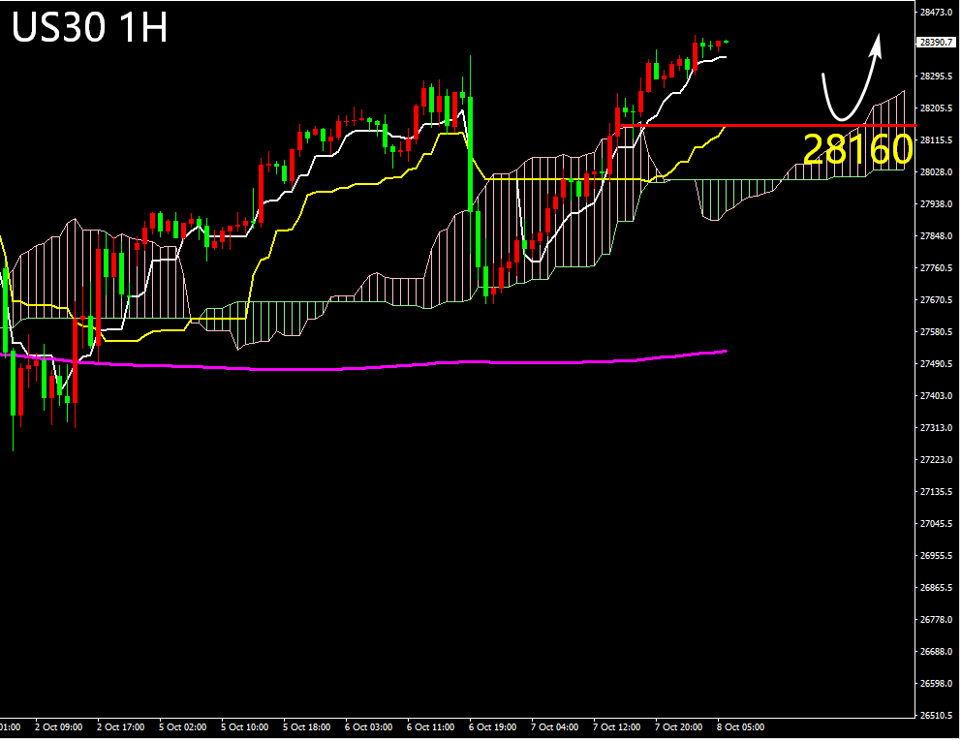Viewport: 961px width, 740px height.
Task: Click the 28028.0 price axis label
Action: click(x=936, y=172)
